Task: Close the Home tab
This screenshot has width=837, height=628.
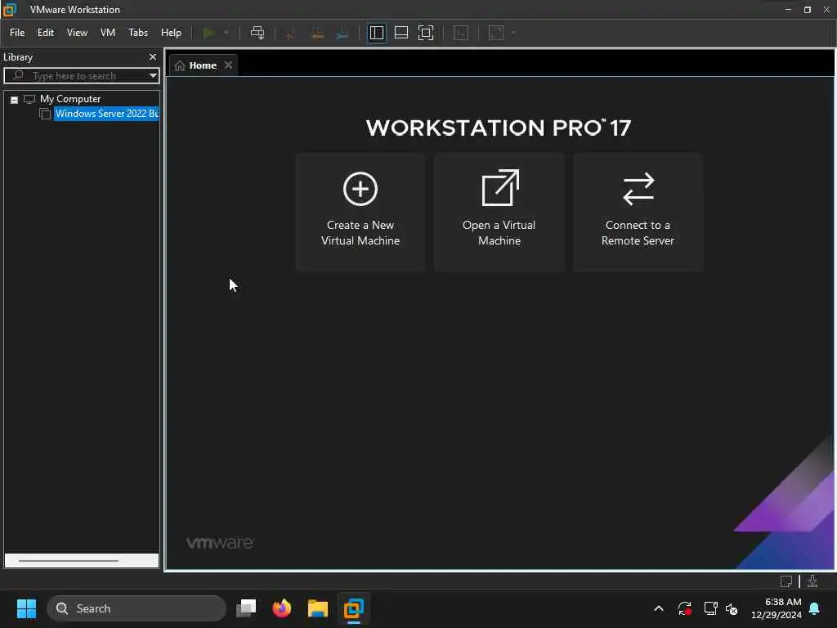Action: [x=229, y=65]
